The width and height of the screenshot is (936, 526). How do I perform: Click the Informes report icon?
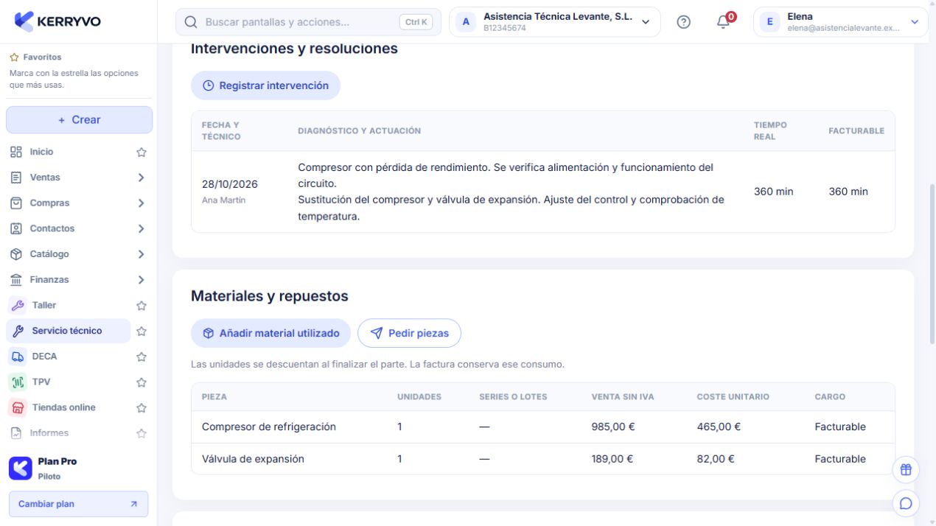point(16,433)
